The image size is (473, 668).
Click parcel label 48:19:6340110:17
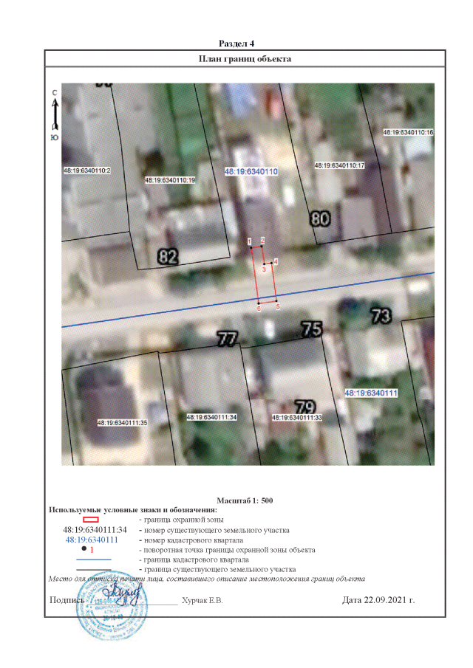(x=340, y=166)
